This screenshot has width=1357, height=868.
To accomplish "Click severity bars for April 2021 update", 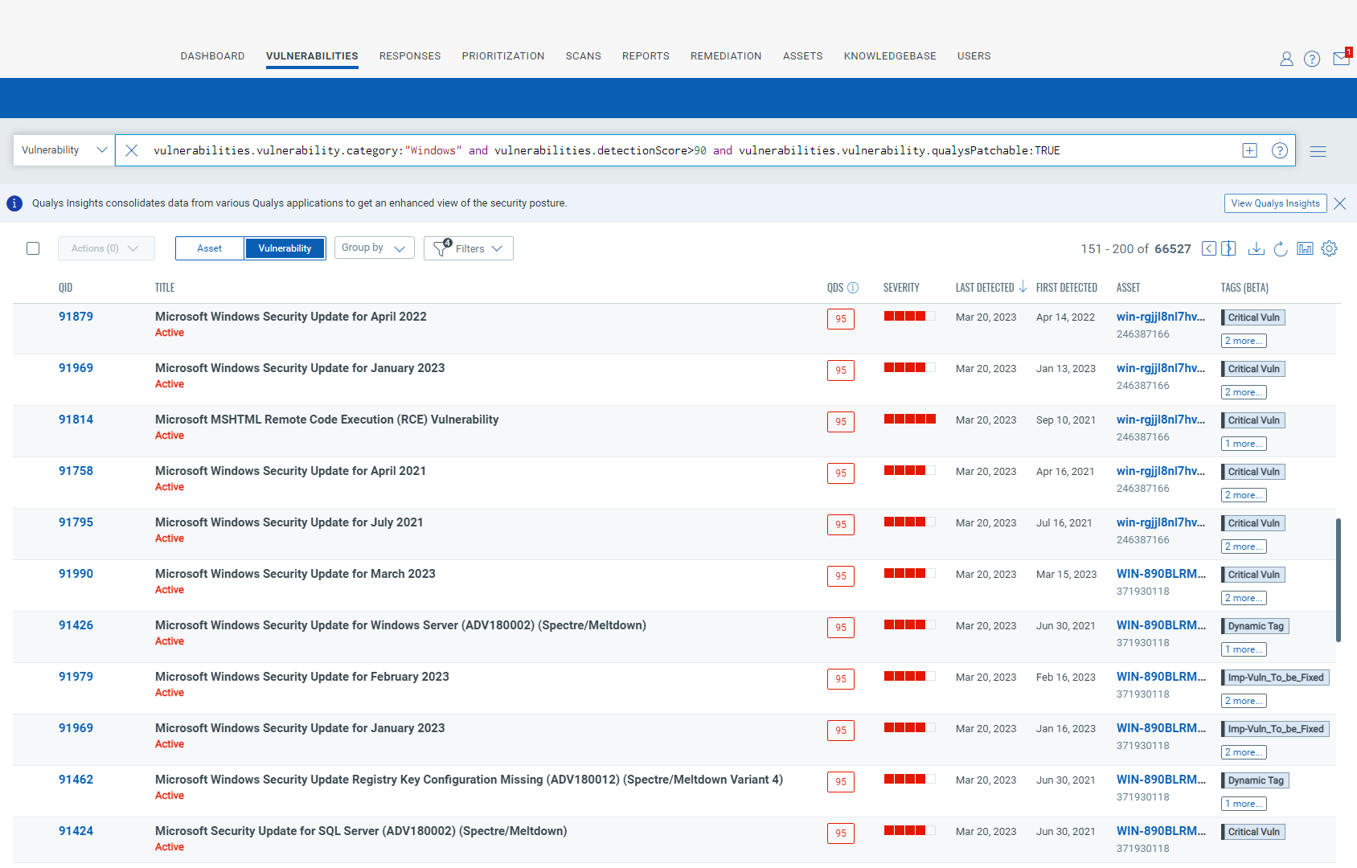I will click(x=910, y=470).
